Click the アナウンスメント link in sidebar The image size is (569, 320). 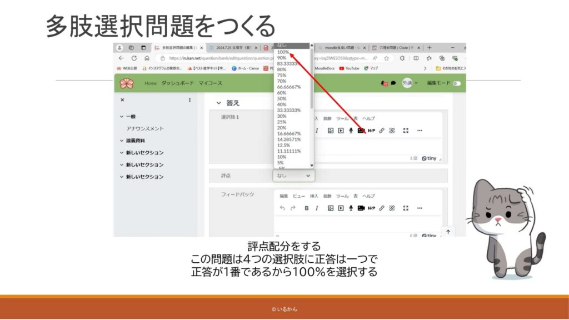coord(144,128)
